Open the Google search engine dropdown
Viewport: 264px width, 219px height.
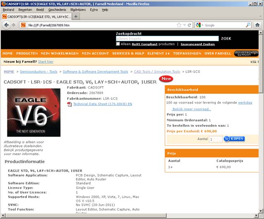200,25
